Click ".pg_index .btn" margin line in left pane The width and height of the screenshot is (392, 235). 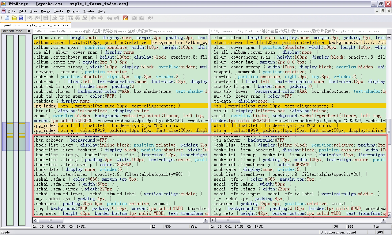pos(120,106)
